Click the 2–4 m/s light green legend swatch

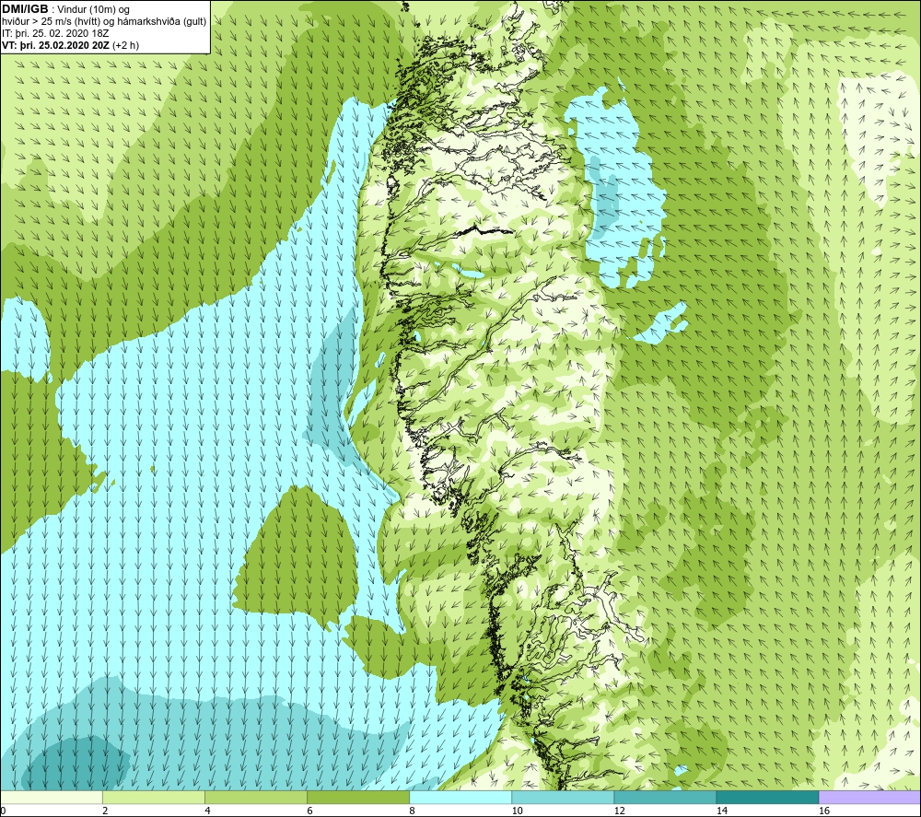tap(154, 797)
